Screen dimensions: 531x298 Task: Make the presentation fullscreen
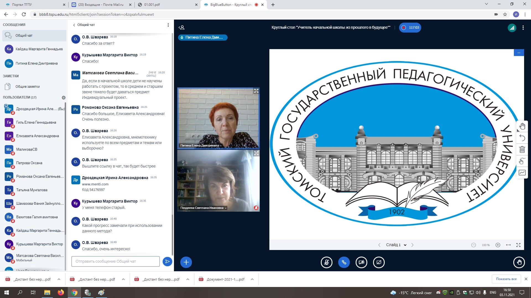(x=519, y=245)
